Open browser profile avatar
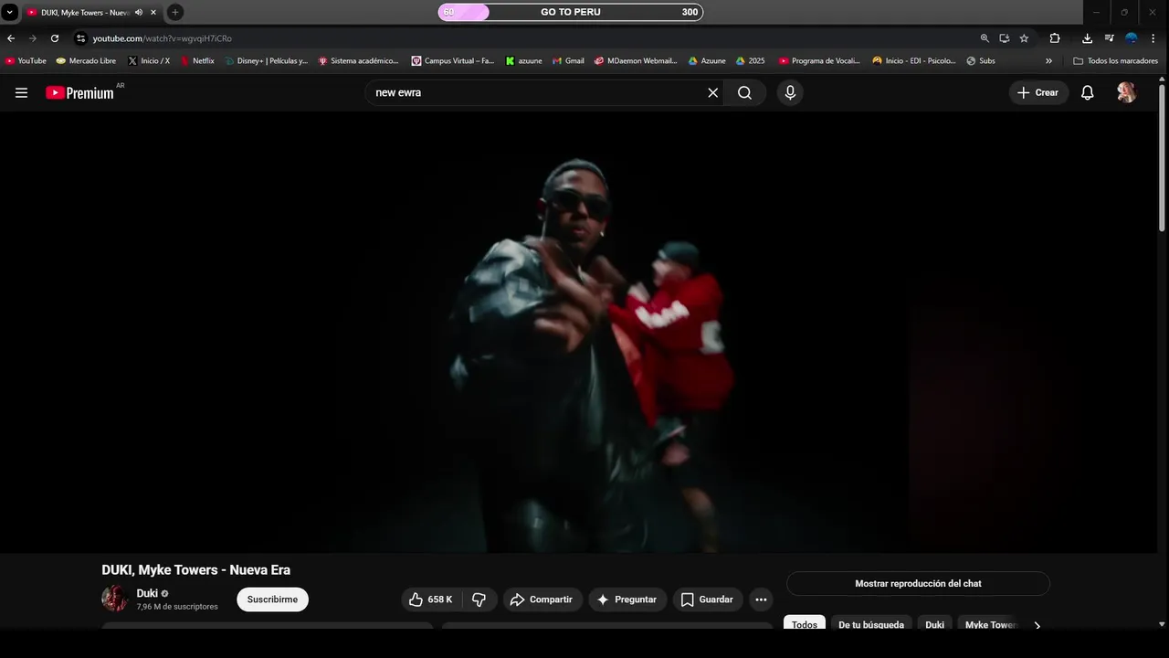The width and height of the screenshot is (1169, 658). pyautogui.click(x=1132, y=38)
